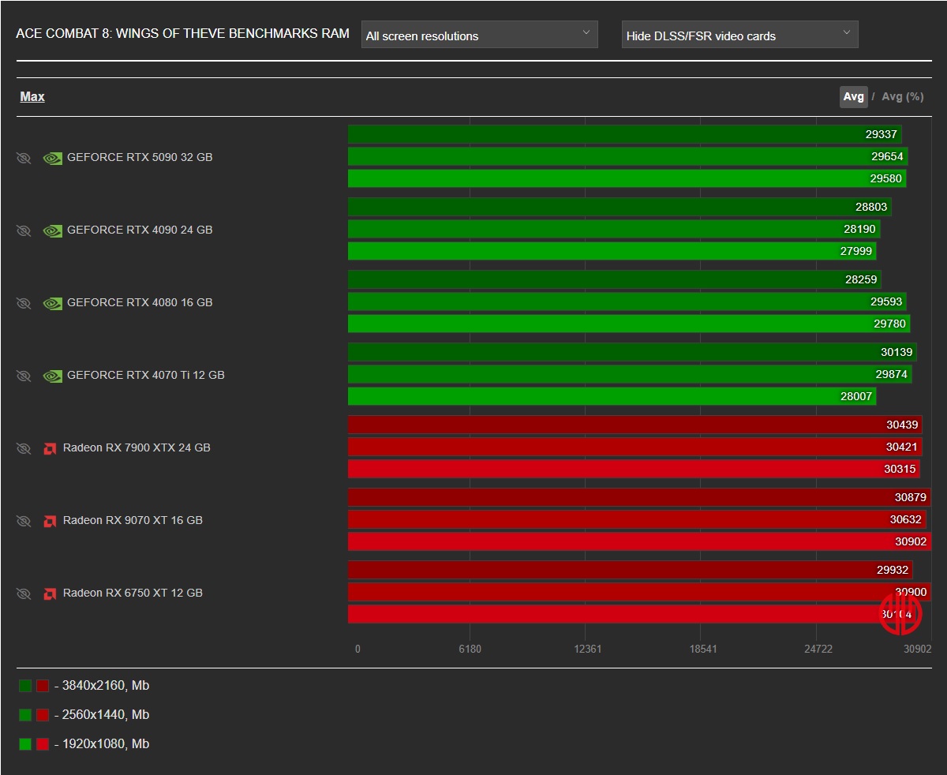Click the bright red 1920x1080 legend swatch

(43, 744)
